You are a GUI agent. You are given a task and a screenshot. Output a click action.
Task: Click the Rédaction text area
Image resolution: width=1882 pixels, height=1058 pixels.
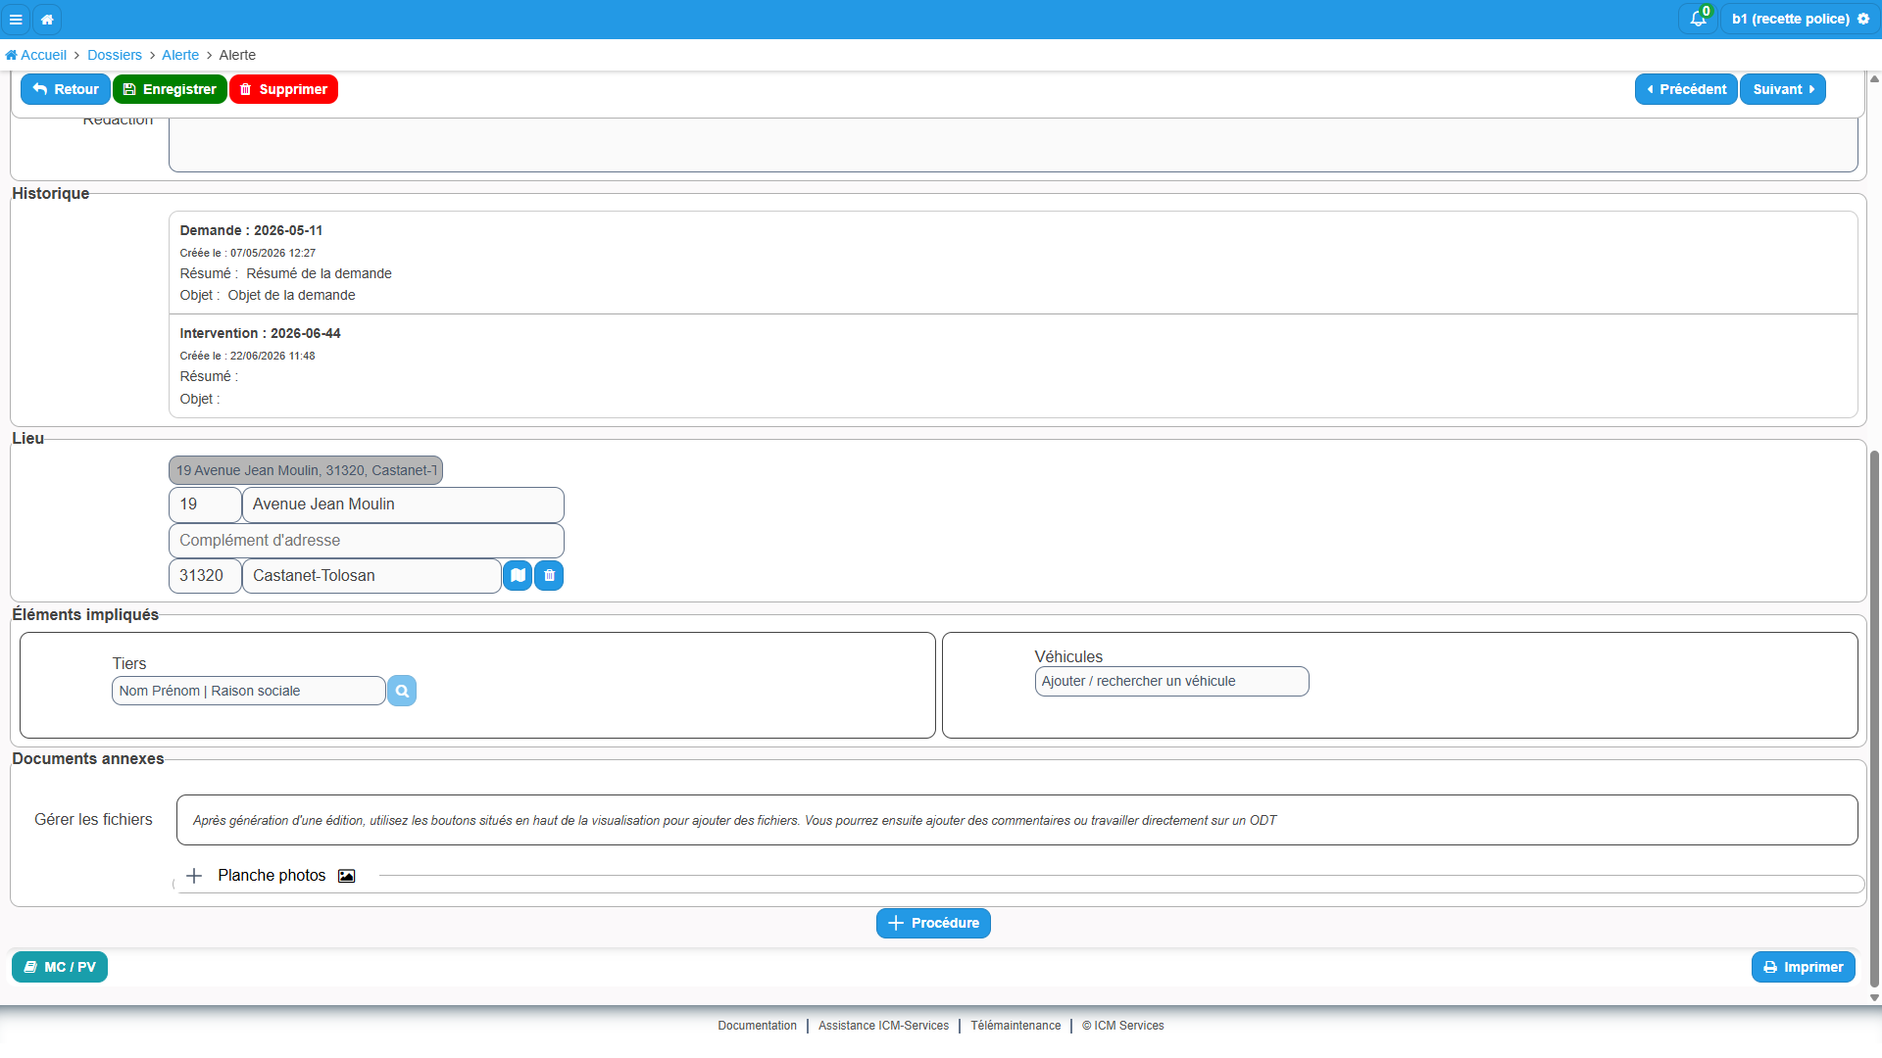[x=1013, y=145]
